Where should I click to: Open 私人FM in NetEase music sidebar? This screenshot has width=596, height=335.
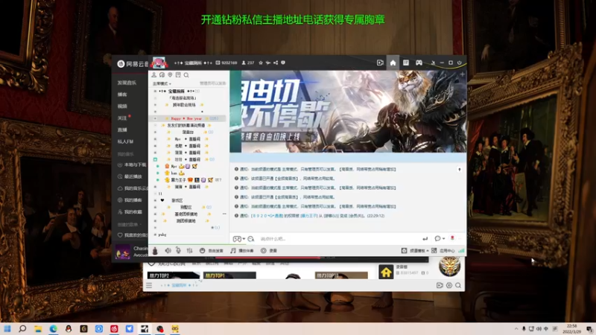pos(125,141)
